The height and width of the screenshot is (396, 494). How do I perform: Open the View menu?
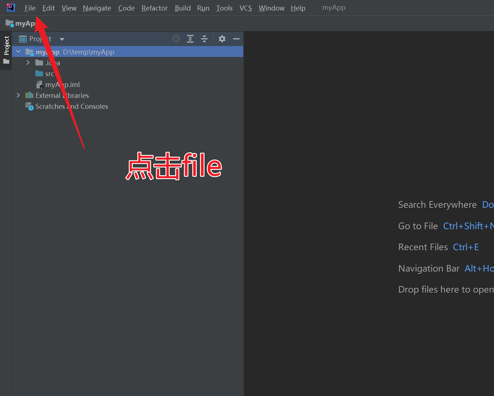coord(69,8)
